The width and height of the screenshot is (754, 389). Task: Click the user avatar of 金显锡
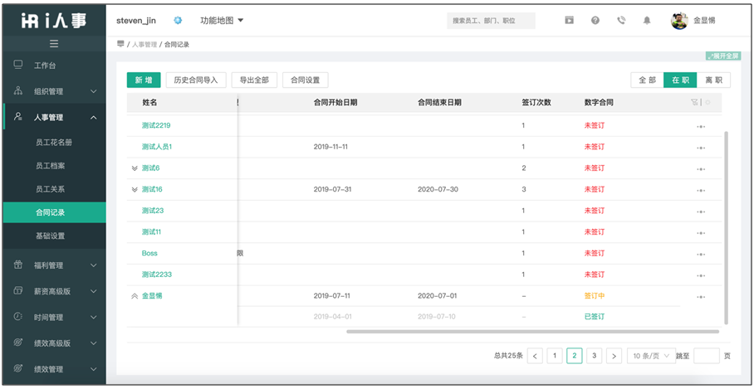click(x=679, y=21)
